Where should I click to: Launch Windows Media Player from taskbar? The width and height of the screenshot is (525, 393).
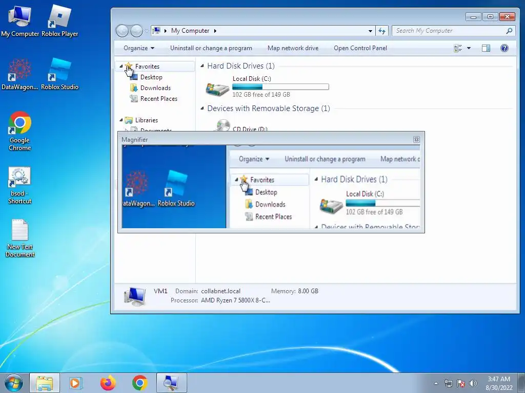point(76,383)
